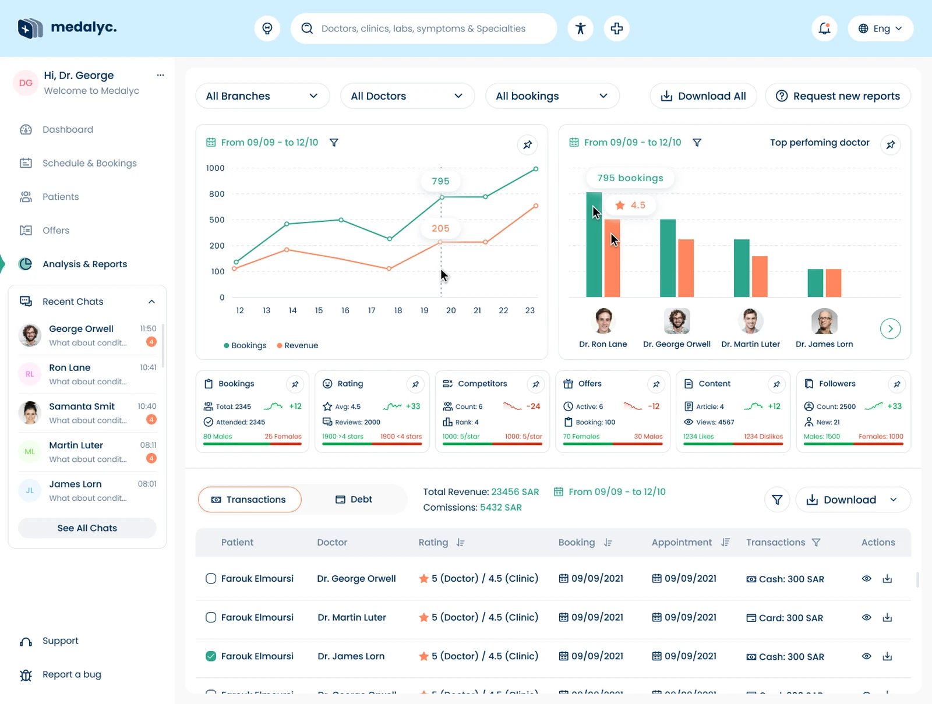The height and width of the screenshot is (704, 932).
Task: Open the three-dot menu beside Dr. George
Action: [x=160, y=75]
